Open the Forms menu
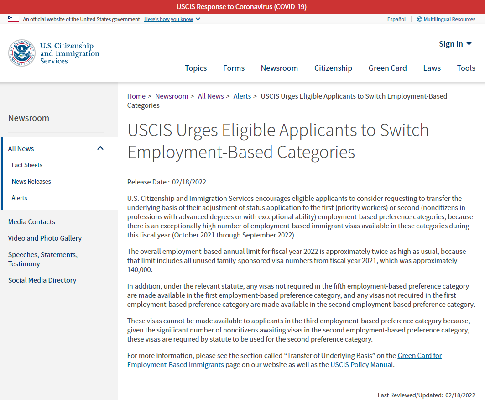This screenshot has height=400, width=485. point(234,68)
